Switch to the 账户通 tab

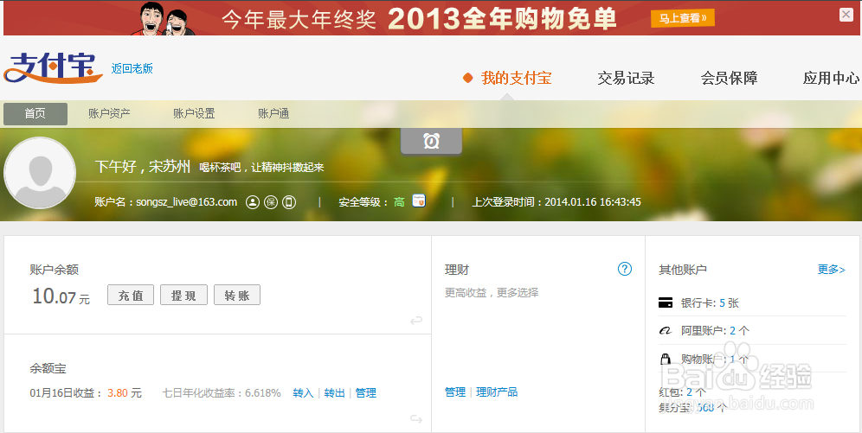coord(273,113)
